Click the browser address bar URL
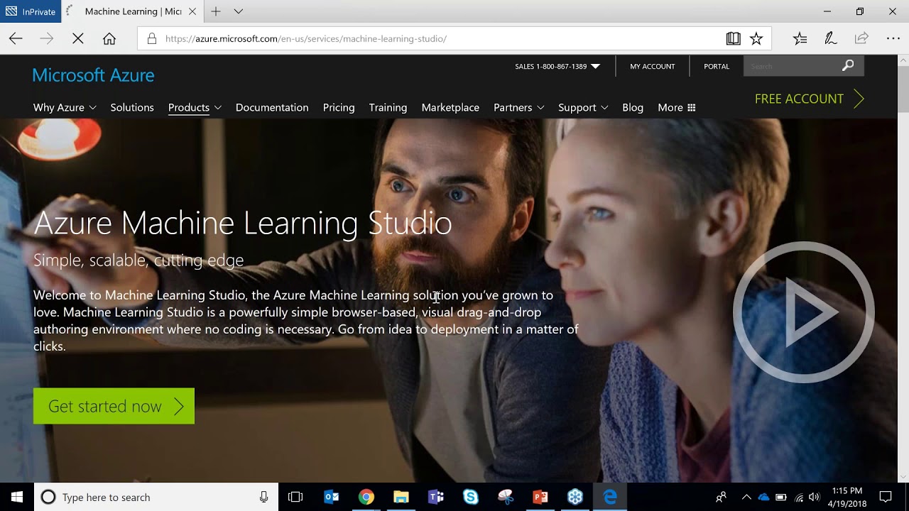This screenshot has height=511, width=909. pos(306,39)
